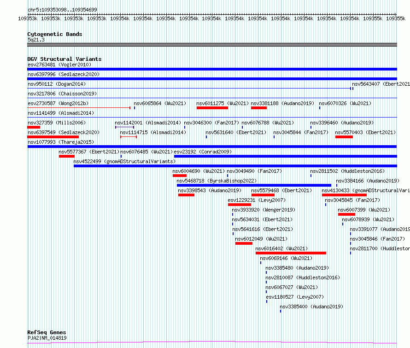This screenshot has height=348, width=410.
Task: Select nsv3046300 (Fan2017) label
Action: 211,123
